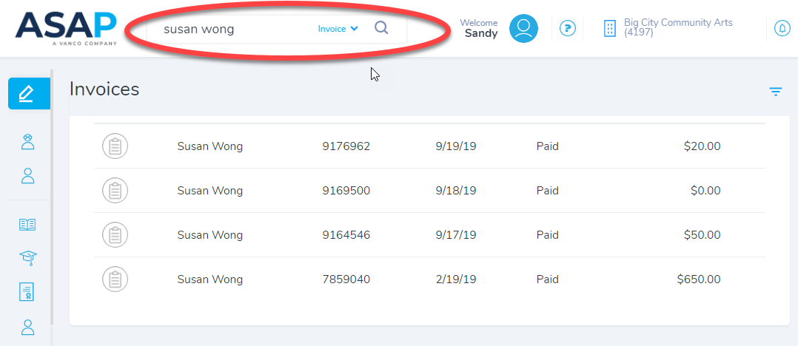Open invoice number 9169500

(346, 191)
